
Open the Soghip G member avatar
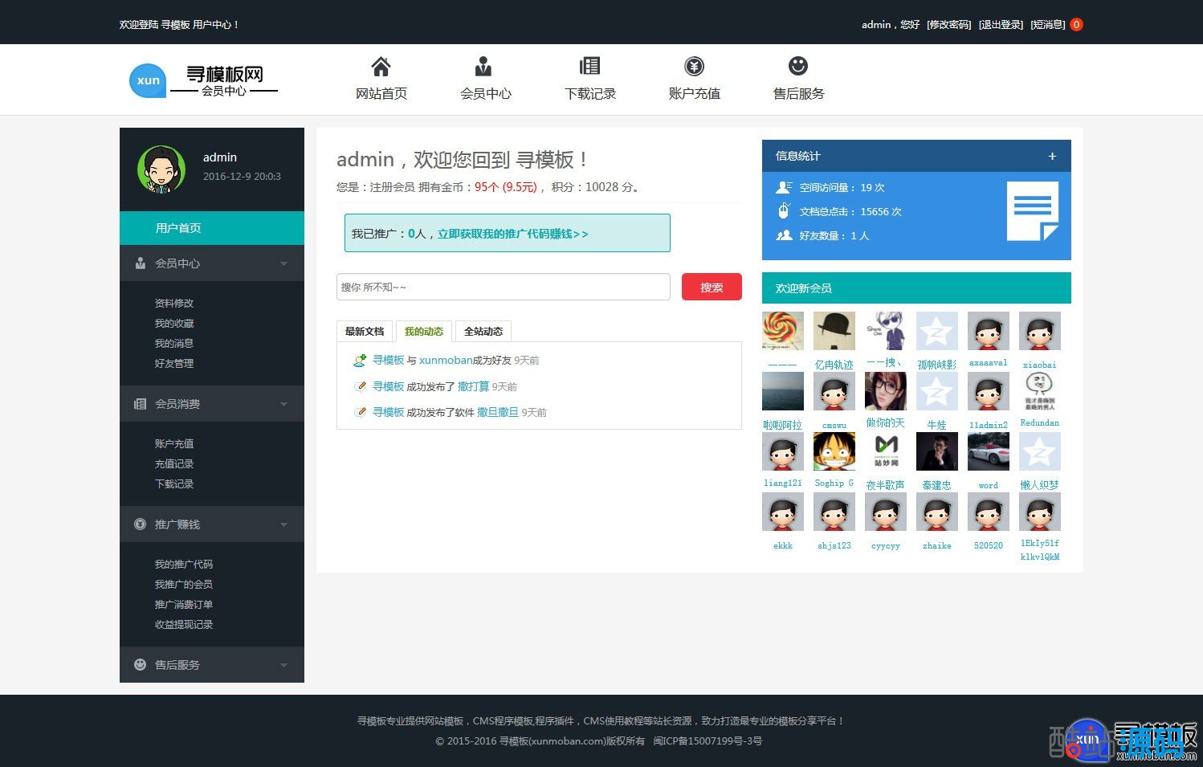(x=834, y=452)
